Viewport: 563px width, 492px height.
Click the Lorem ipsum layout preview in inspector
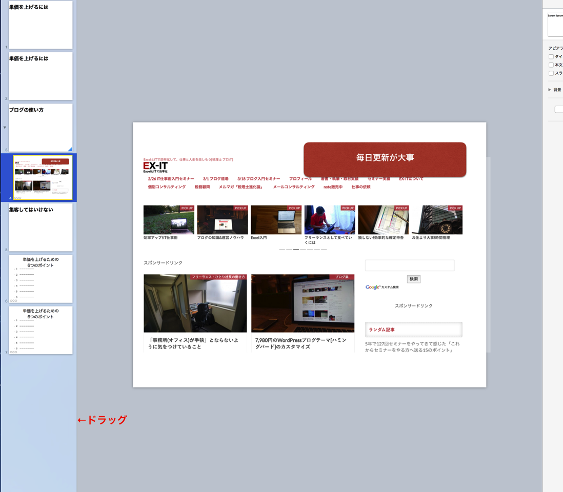coord(555,25)
